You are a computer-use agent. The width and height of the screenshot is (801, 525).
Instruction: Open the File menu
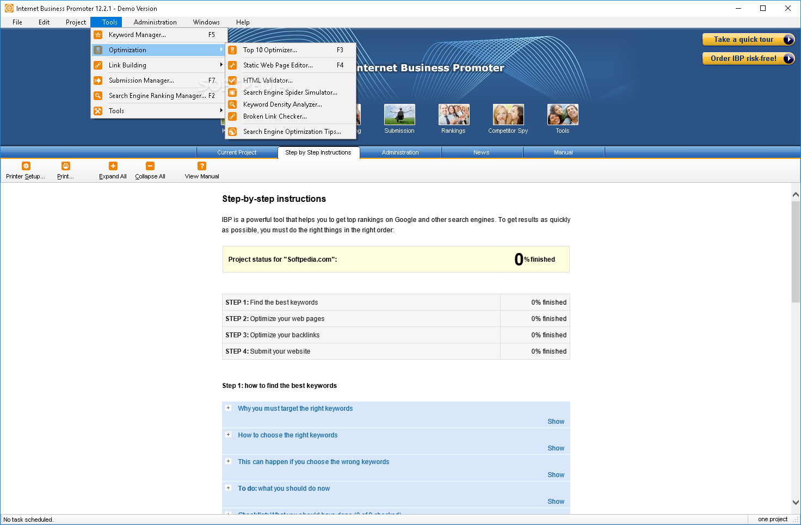[x=17, y=22]
